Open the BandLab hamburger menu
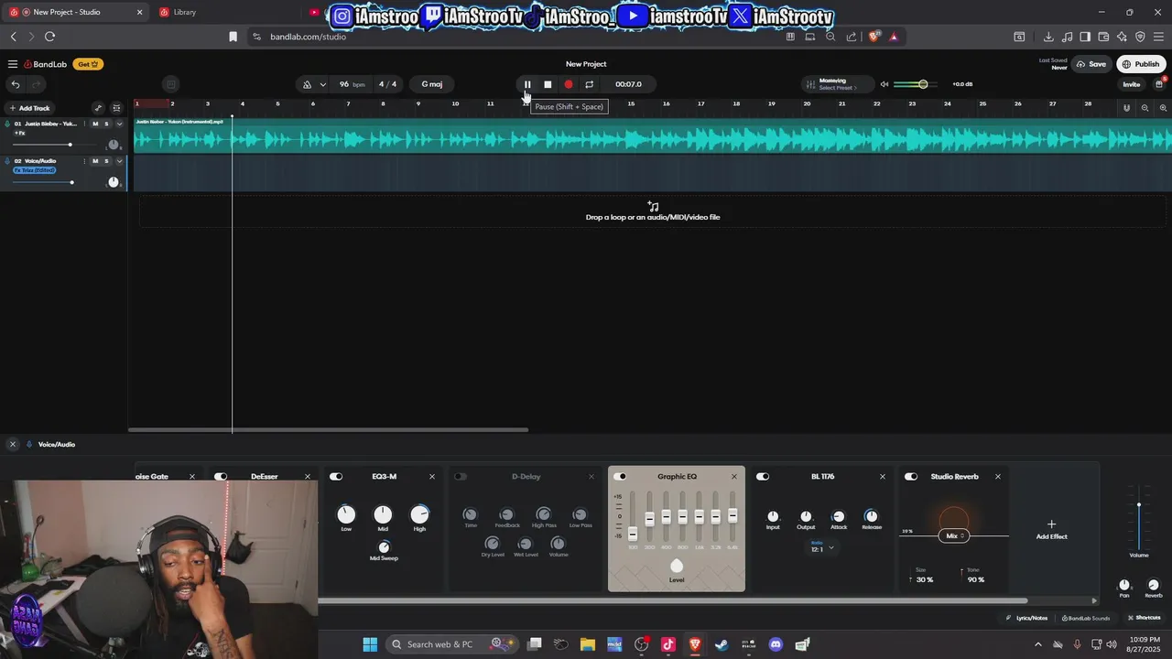The height and width of the screenshot is (659, 1172). (x=13, y=64)
